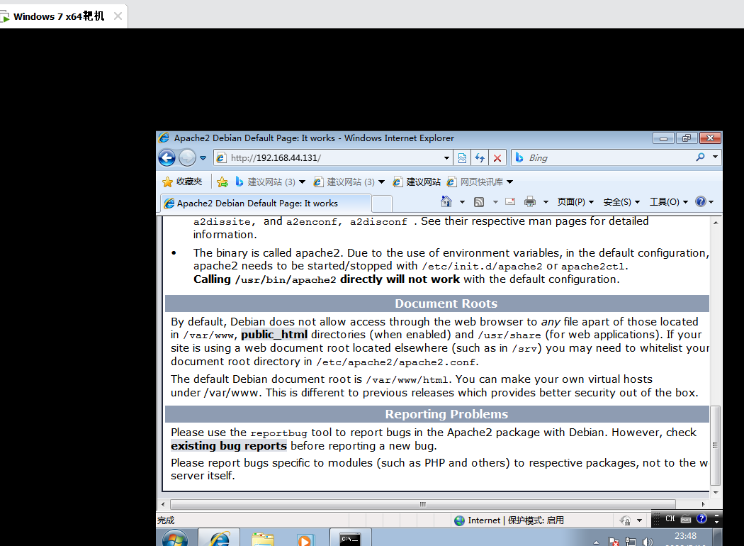Select Apache2 Debian Default Page tab
Image resolution: width=744 pixels, height=546 pixels.
pos(266,204)
